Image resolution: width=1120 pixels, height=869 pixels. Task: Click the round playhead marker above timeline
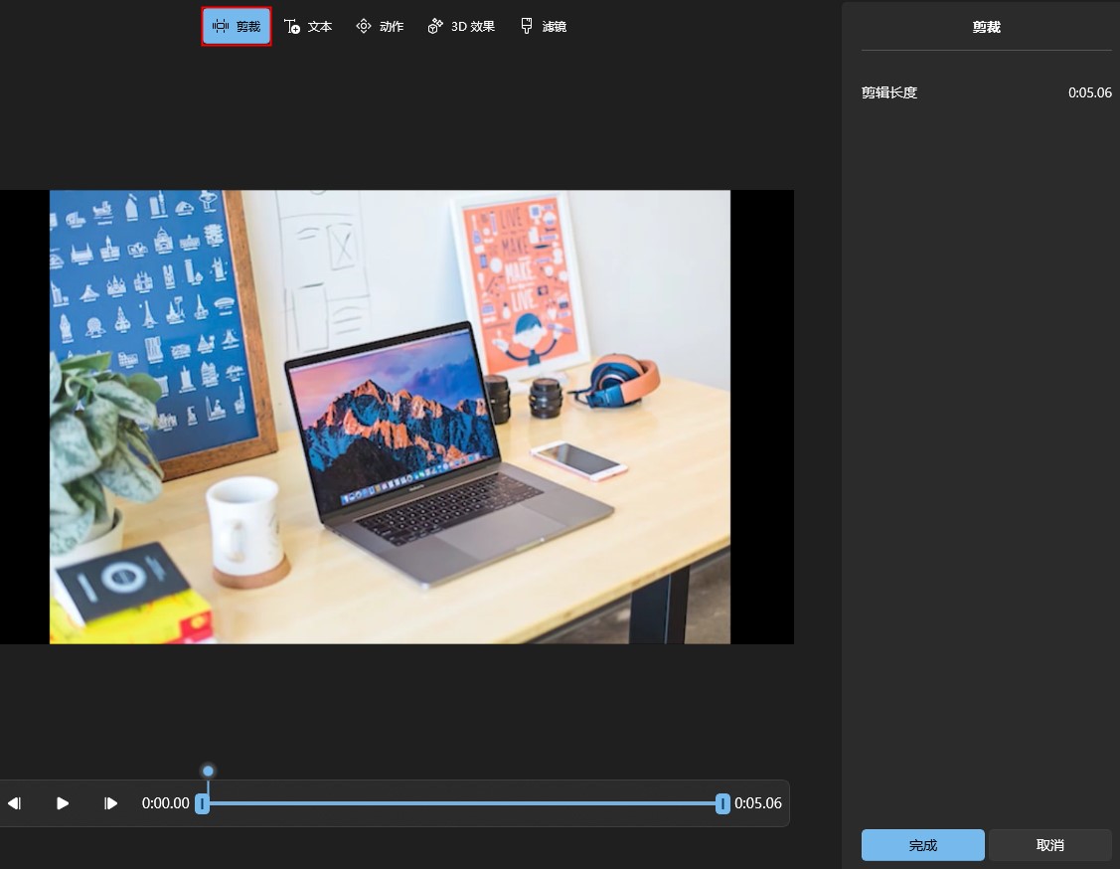(x=208, y=771)
